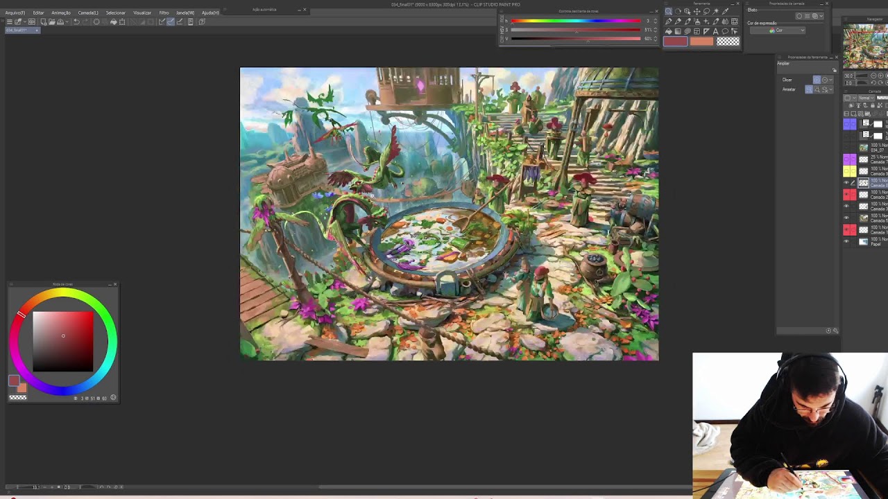
Task: Select the Eyedropper tool
Action: [x=725, y=12]
